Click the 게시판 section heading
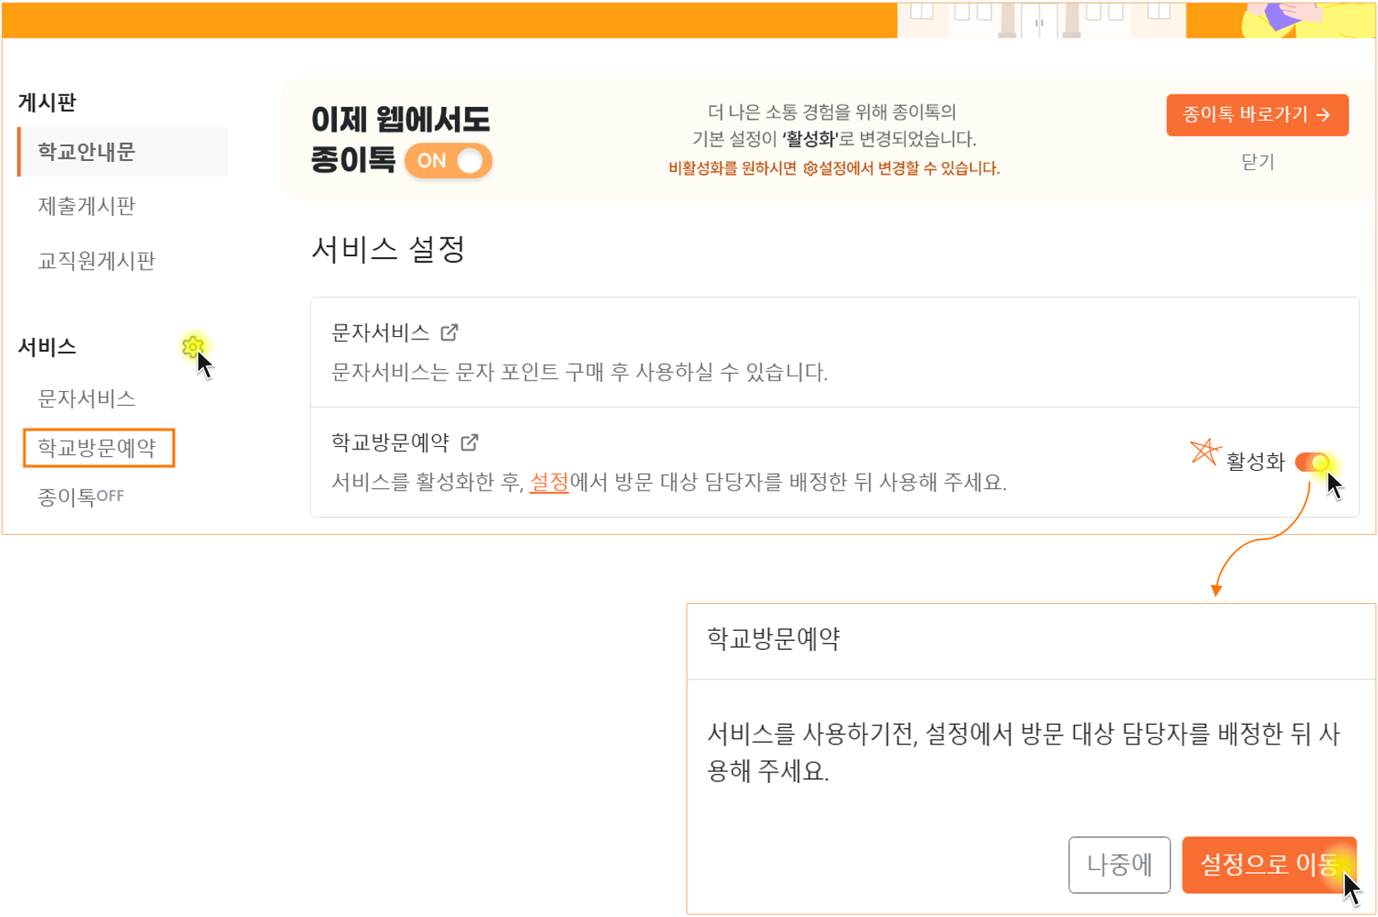This screenshot has height=917, width=1378. pyautogui.click(x=47, y=103)
